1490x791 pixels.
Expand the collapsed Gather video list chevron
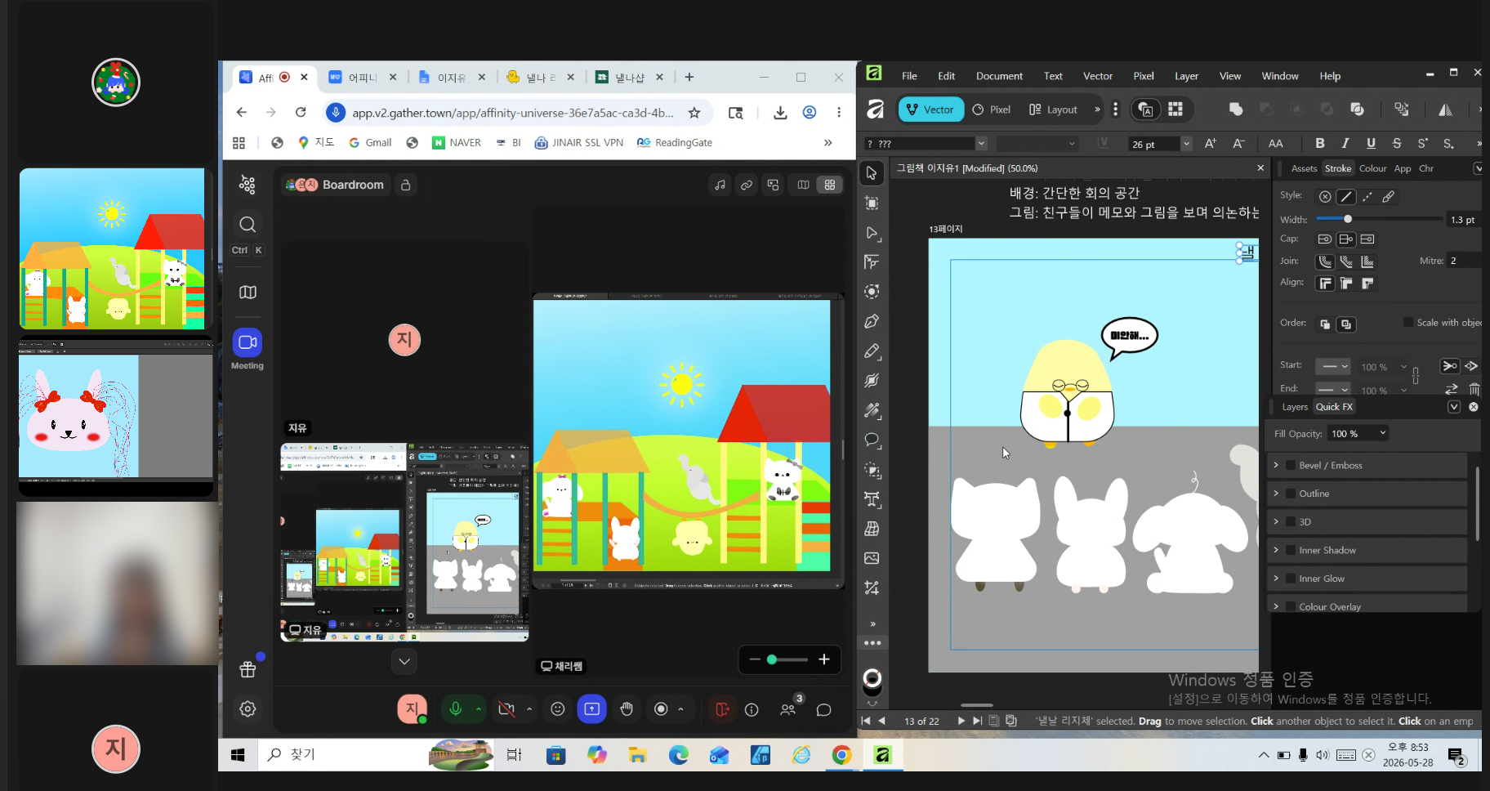pos(404,661)
